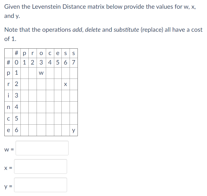Click the o column header cell
The height and width of the screenshot is (196, 207).
point(41,53)
